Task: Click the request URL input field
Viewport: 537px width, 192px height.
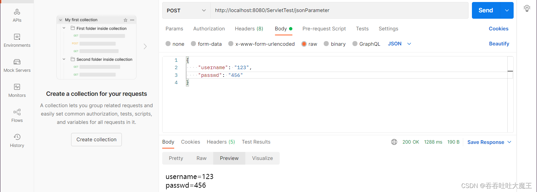Action: (x=339, y=10)
